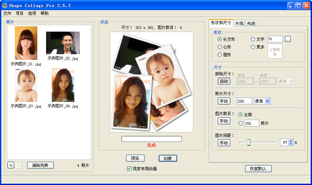
Task: Open the collage size 像素 unit dropdown
Action: coord(286,81)
